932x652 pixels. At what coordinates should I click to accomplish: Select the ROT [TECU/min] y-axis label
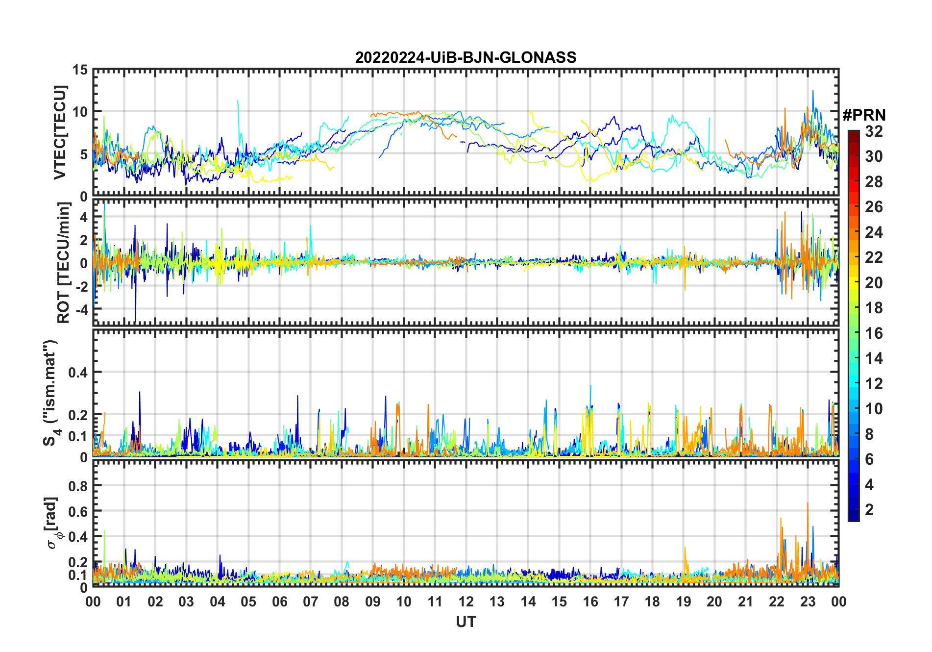coord(64,263)
